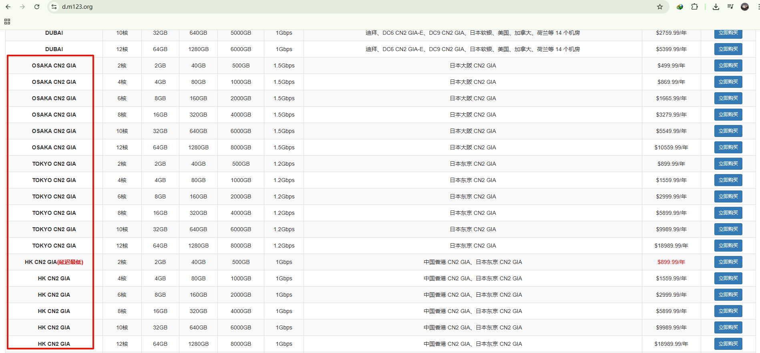Click the profile avatar icon
The height and width of the screenshot is (353, 760).
coord(745,7)
